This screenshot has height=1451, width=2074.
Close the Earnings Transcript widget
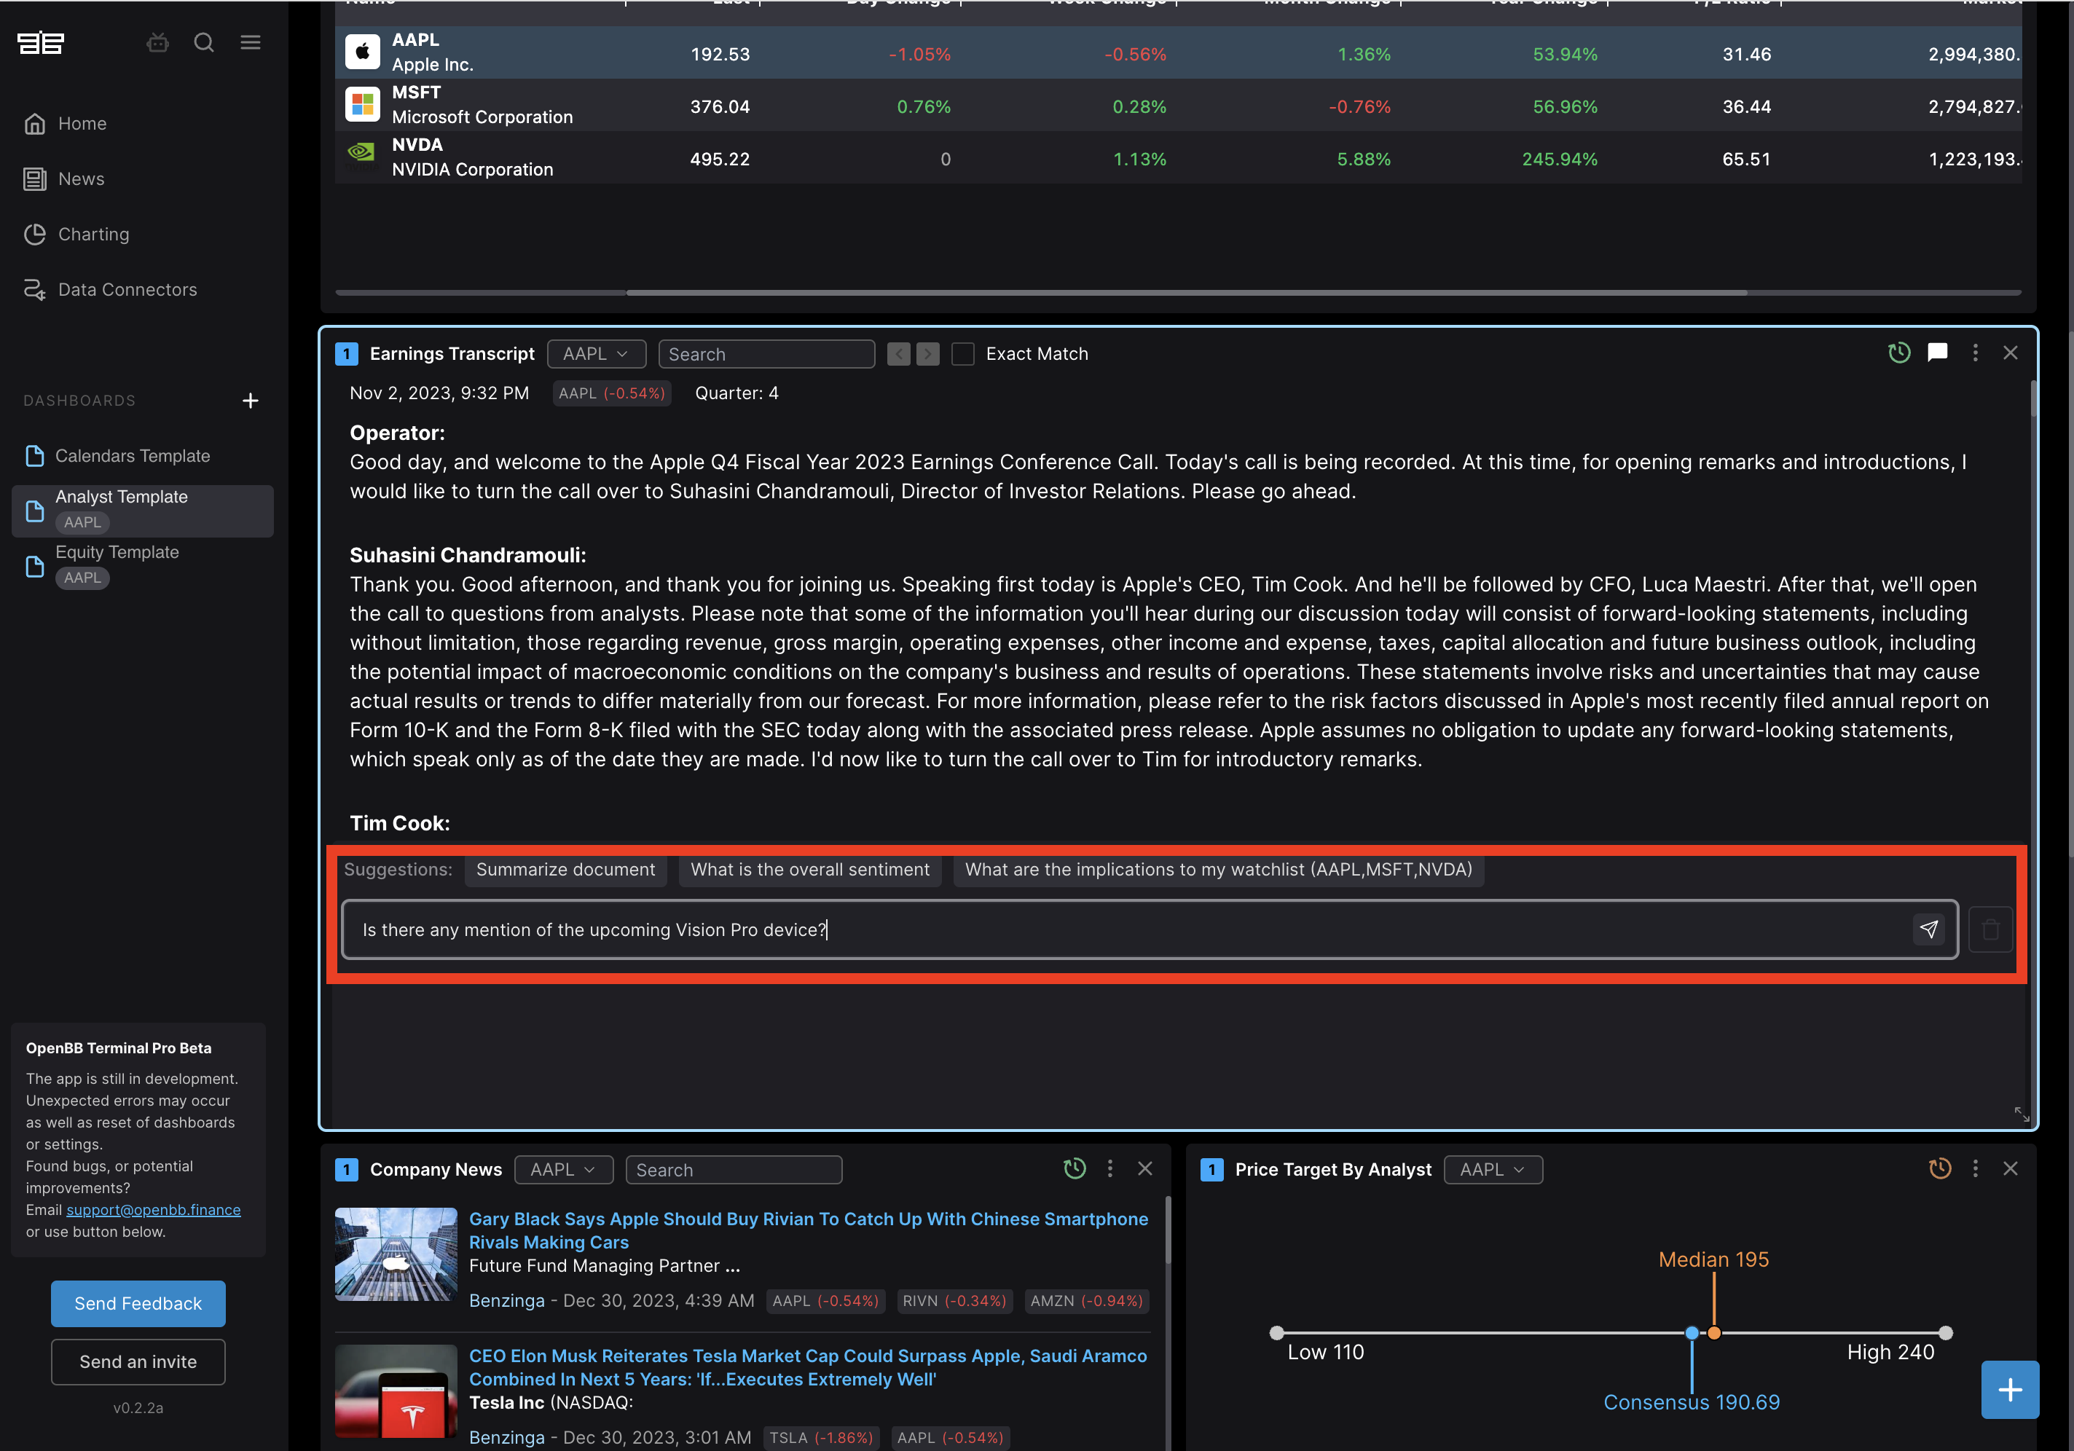pos(2010,353)
